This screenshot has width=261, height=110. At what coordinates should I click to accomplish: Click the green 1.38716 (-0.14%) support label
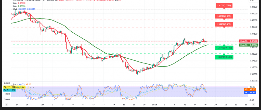click(x=224, y=47)
